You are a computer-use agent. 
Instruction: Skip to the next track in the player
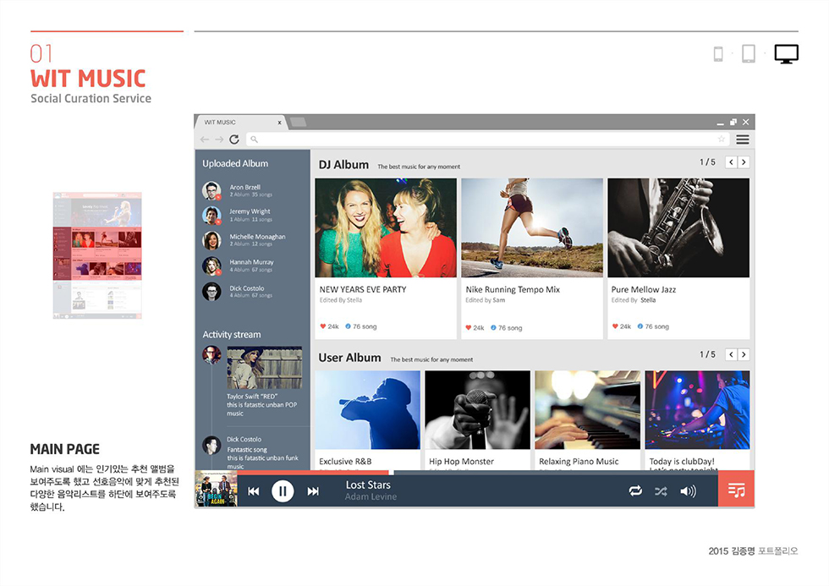click(x=313, y=490)
